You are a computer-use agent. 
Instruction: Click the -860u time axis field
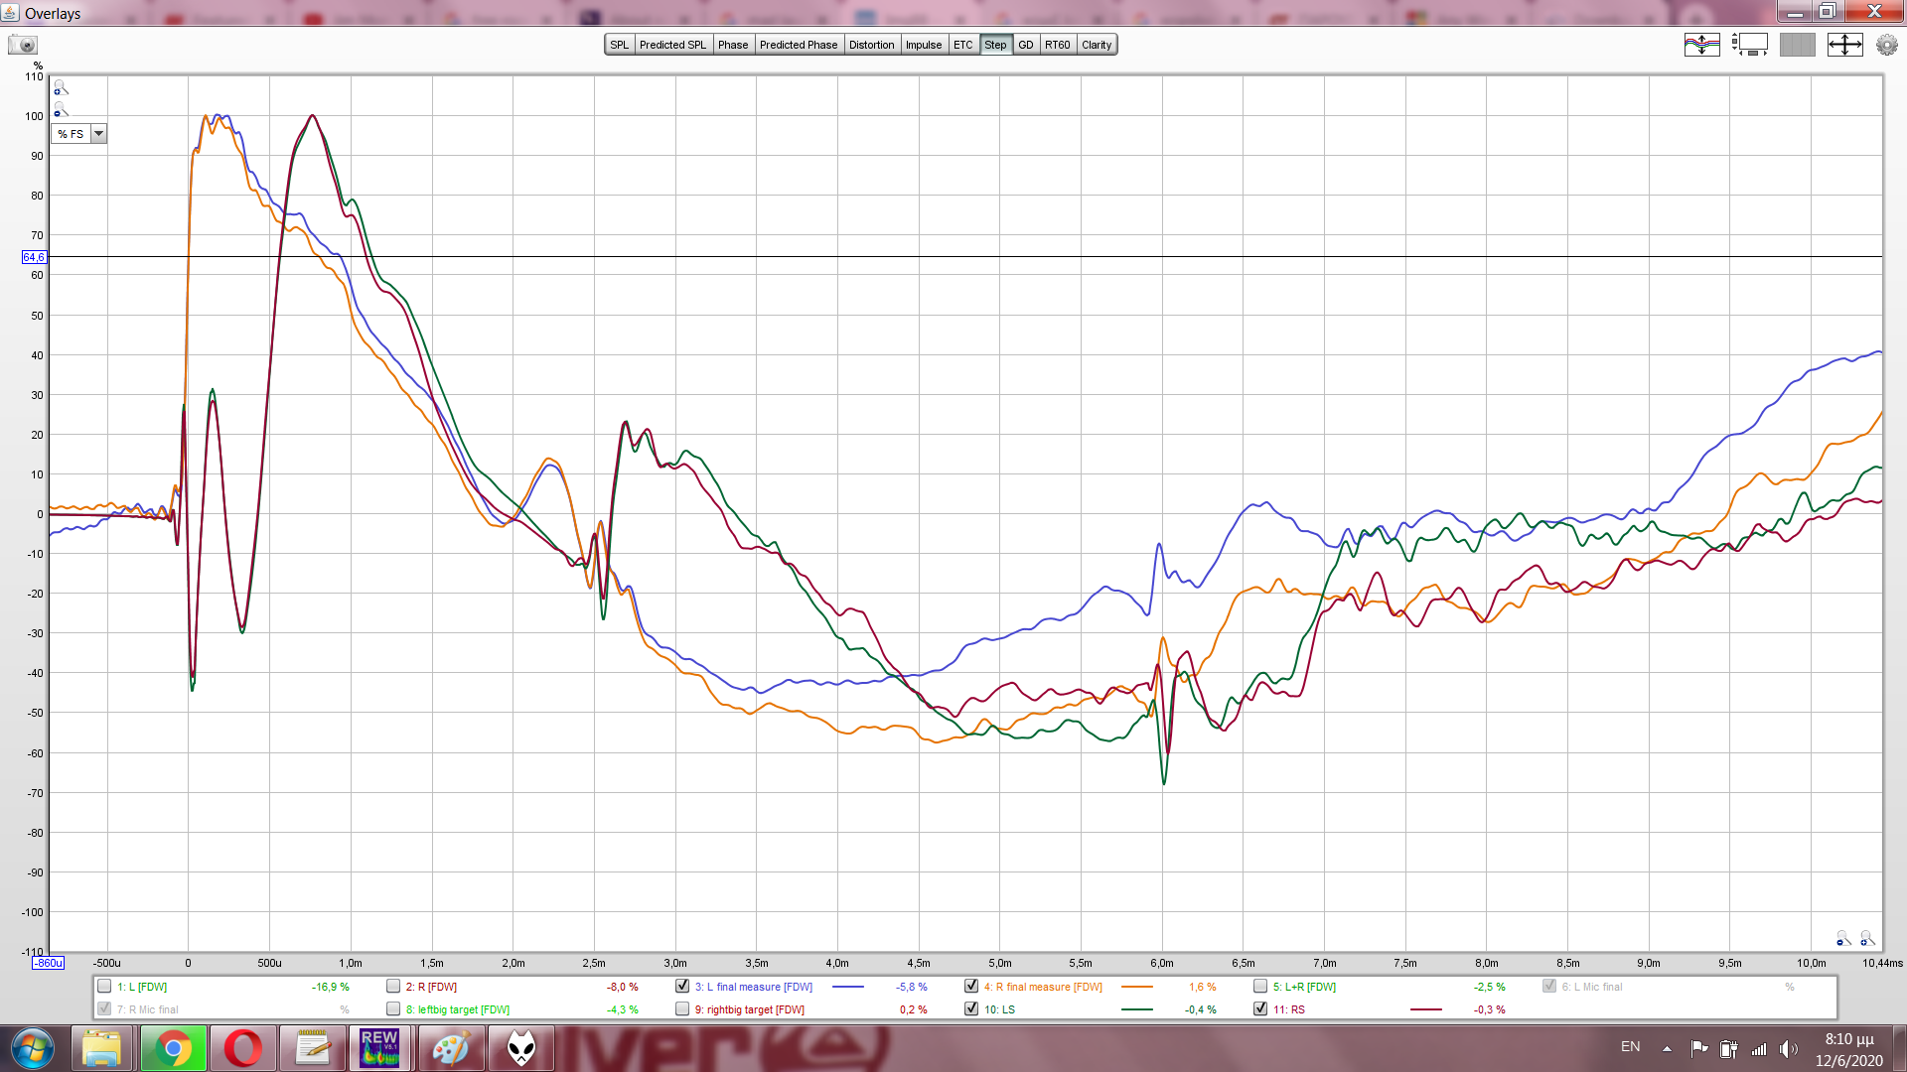tap(48, 963)
